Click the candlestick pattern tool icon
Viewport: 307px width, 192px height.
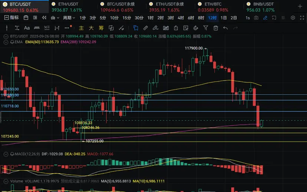pos(166,28)
